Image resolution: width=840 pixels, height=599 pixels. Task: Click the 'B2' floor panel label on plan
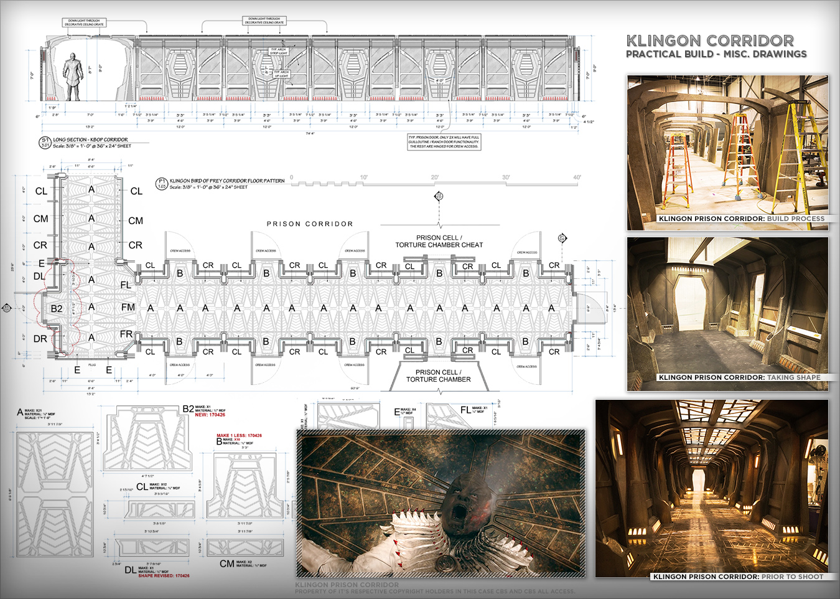click(x=57, y=309)
